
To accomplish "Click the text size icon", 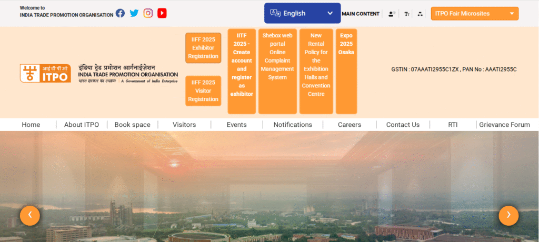I will click(x=407, y=14).
